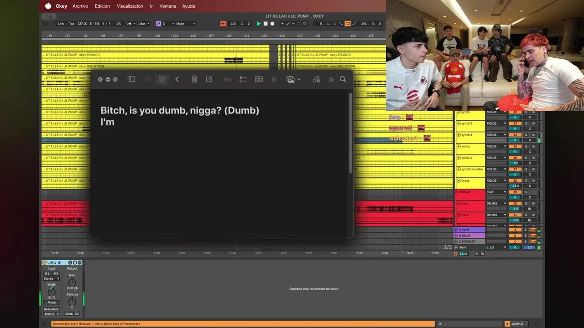
Task: Go back in the Notes window
Action: pos(177,79)
